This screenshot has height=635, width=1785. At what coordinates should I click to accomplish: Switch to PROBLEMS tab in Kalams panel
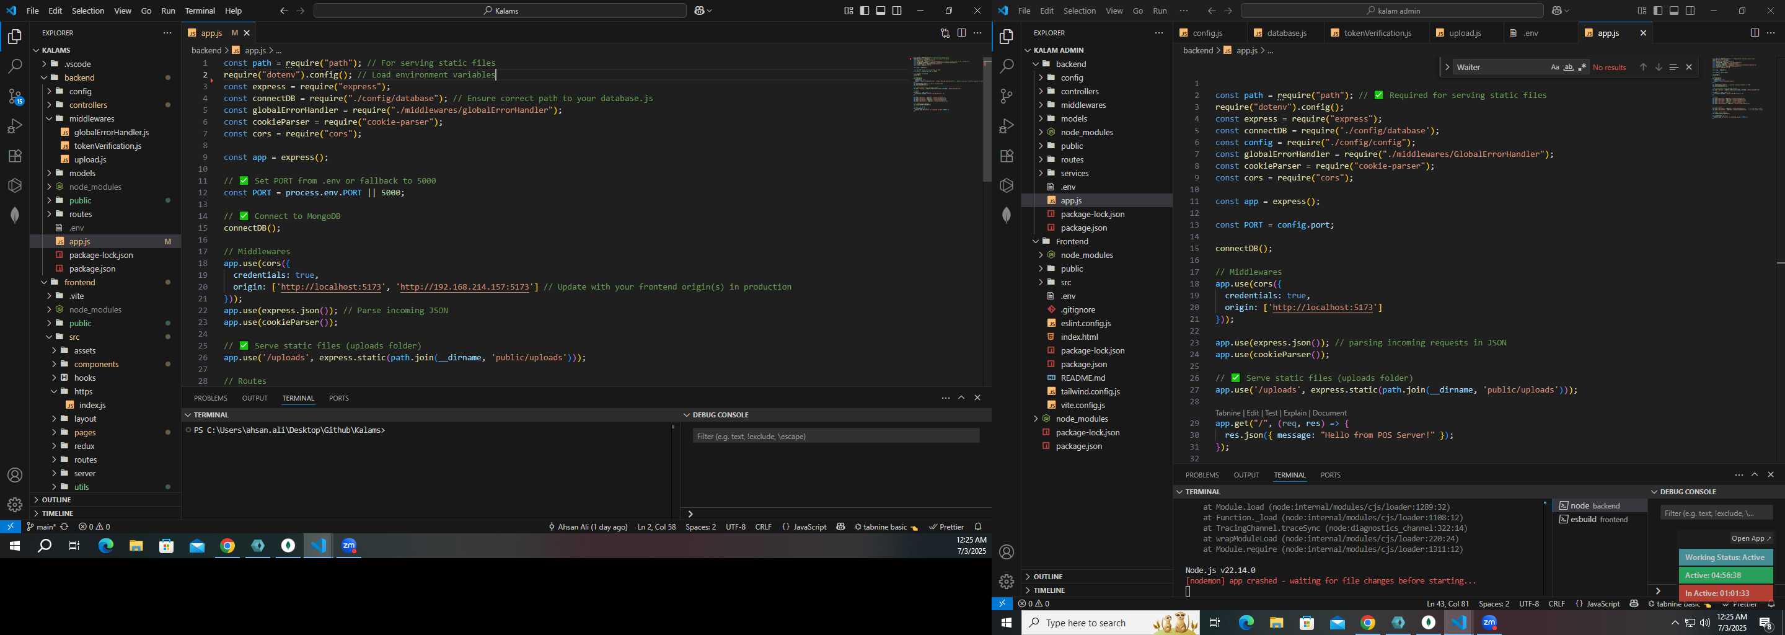tap(211, 398)
